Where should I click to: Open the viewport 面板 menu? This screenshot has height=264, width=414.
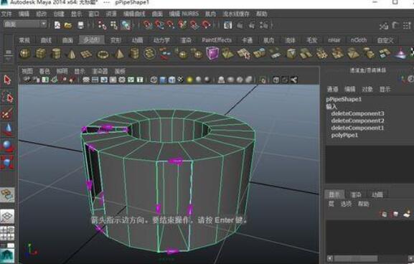(x=120, y=71)
